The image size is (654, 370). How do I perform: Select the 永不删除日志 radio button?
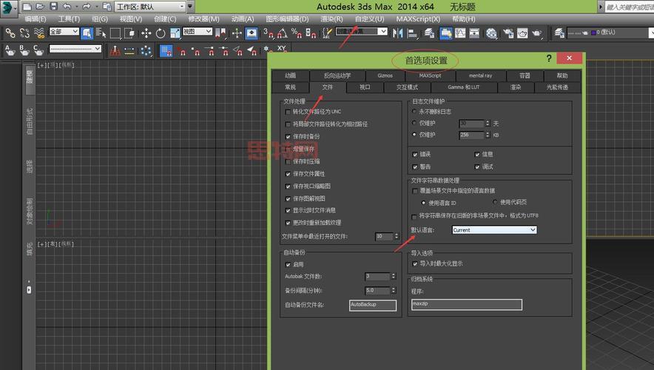click(414, 111)
